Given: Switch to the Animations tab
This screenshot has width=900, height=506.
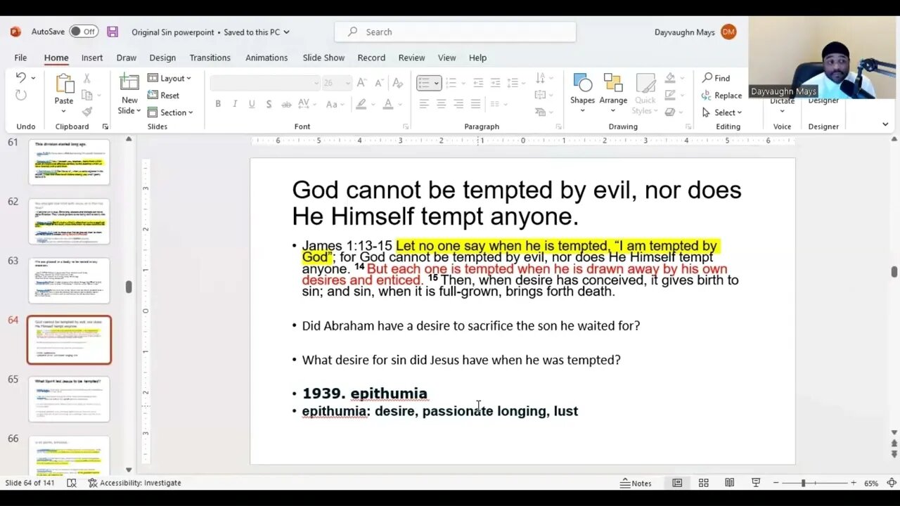Looking at the screenshot, I should click(x=266, y=58).
